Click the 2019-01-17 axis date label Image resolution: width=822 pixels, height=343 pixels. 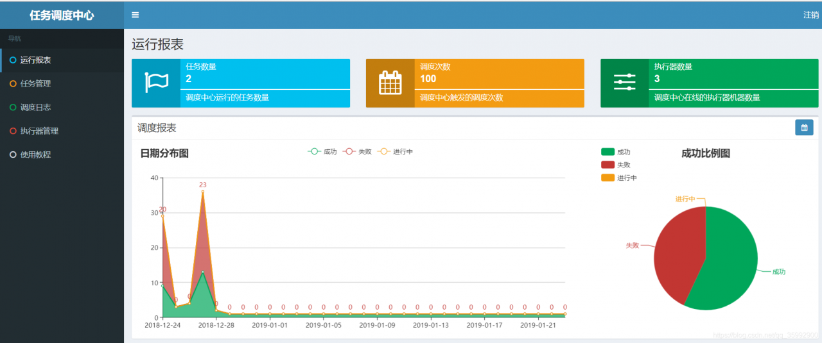(x=484, y=325)
